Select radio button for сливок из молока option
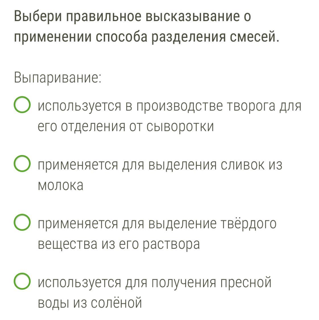319x320 pixels. pos(22,164)
